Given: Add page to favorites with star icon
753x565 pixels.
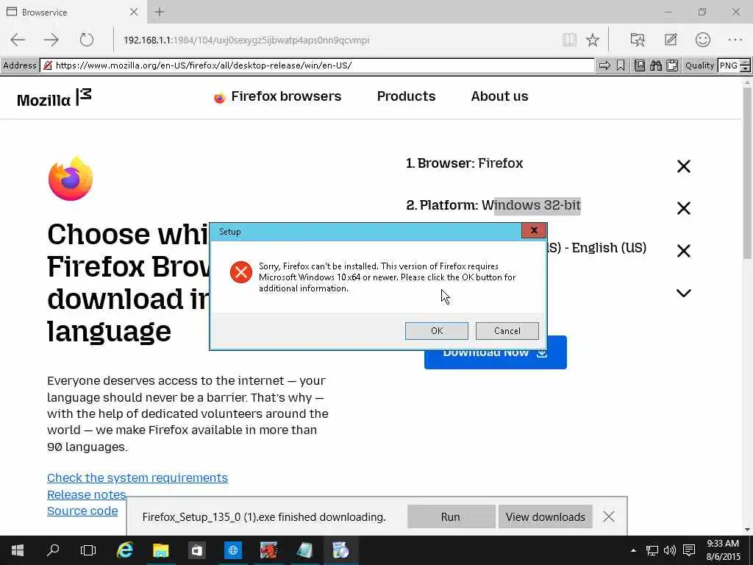Looking at the screenshot, I should pos(593,40).
